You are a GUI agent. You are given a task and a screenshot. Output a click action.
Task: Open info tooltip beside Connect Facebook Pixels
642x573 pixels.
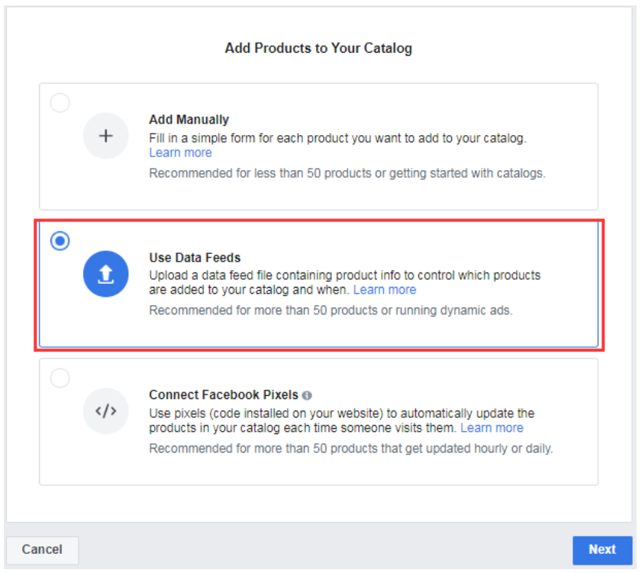pos(307,395)
